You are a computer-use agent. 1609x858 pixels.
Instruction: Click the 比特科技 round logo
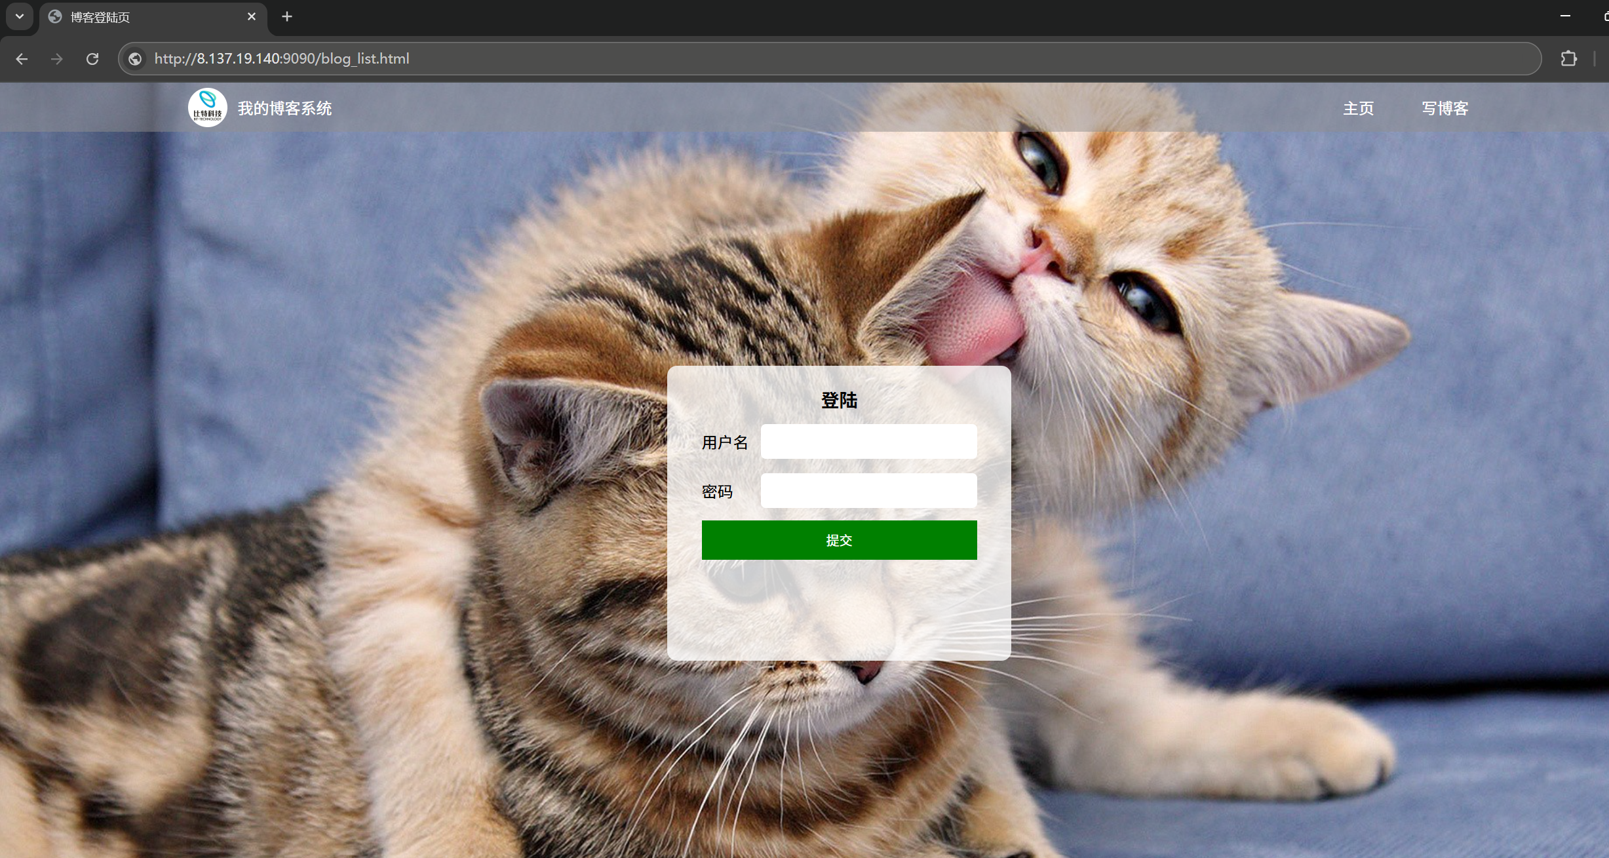(x=208, y=107)
